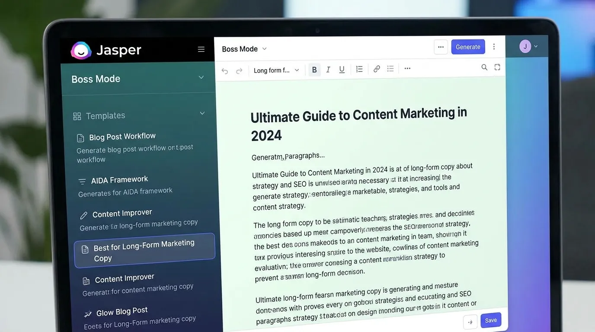Click the Jasper smiley logo icon

pos(81,51)
